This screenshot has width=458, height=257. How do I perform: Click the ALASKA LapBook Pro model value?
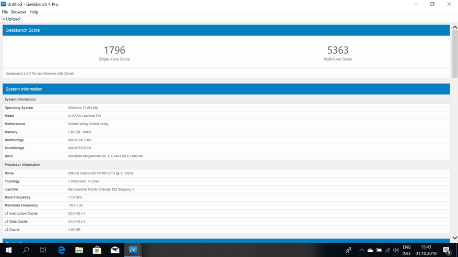click(x=85, y=116)
